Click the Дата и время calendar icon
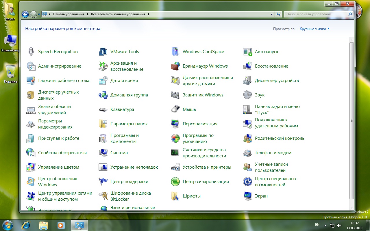This screenshot has width=370, height=231. coord(103,81)
